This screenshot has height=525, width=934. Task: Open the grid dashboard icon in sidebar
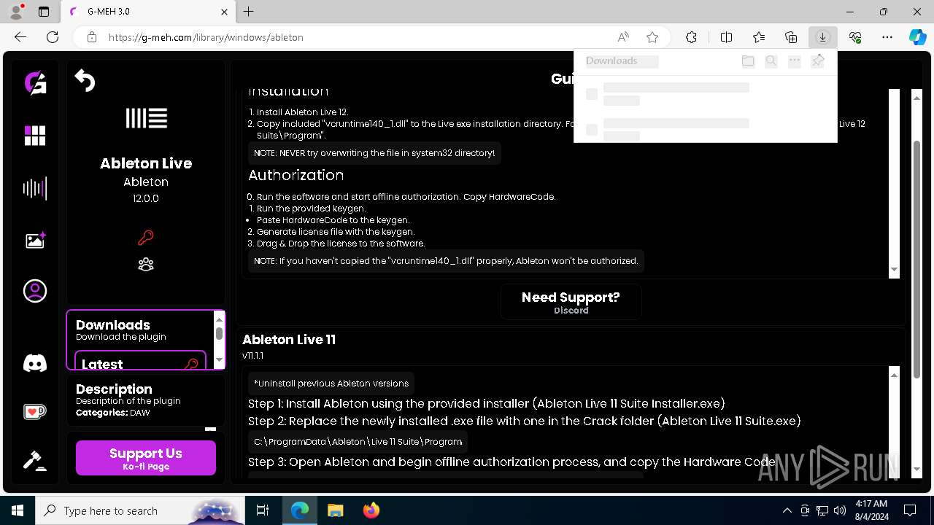(x=35, y=136)
